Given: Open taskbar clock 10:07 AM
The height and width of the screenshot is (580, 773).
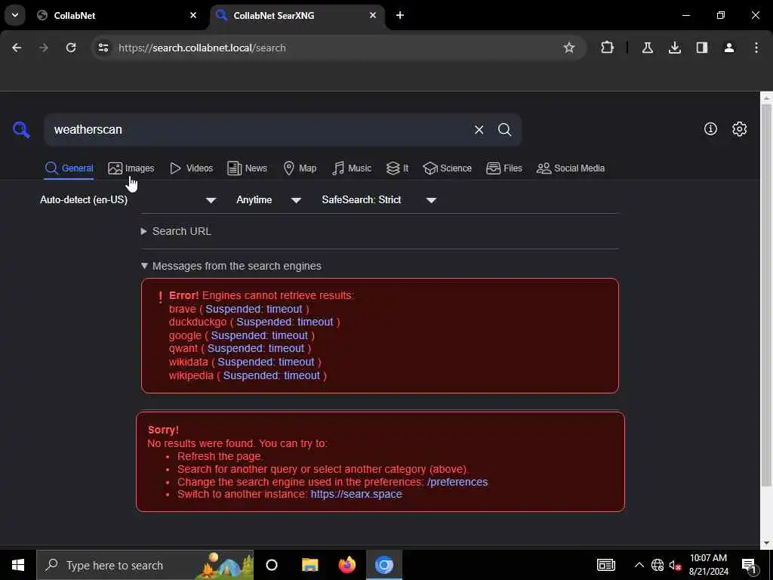Looking at the screenshot, I should (708, 565).
